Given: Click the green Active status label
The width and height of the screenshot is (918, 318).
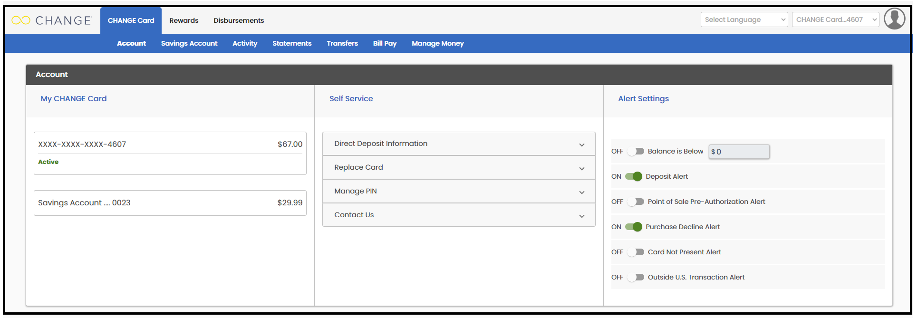Looking at the screenshot, I should pos(48,162).
